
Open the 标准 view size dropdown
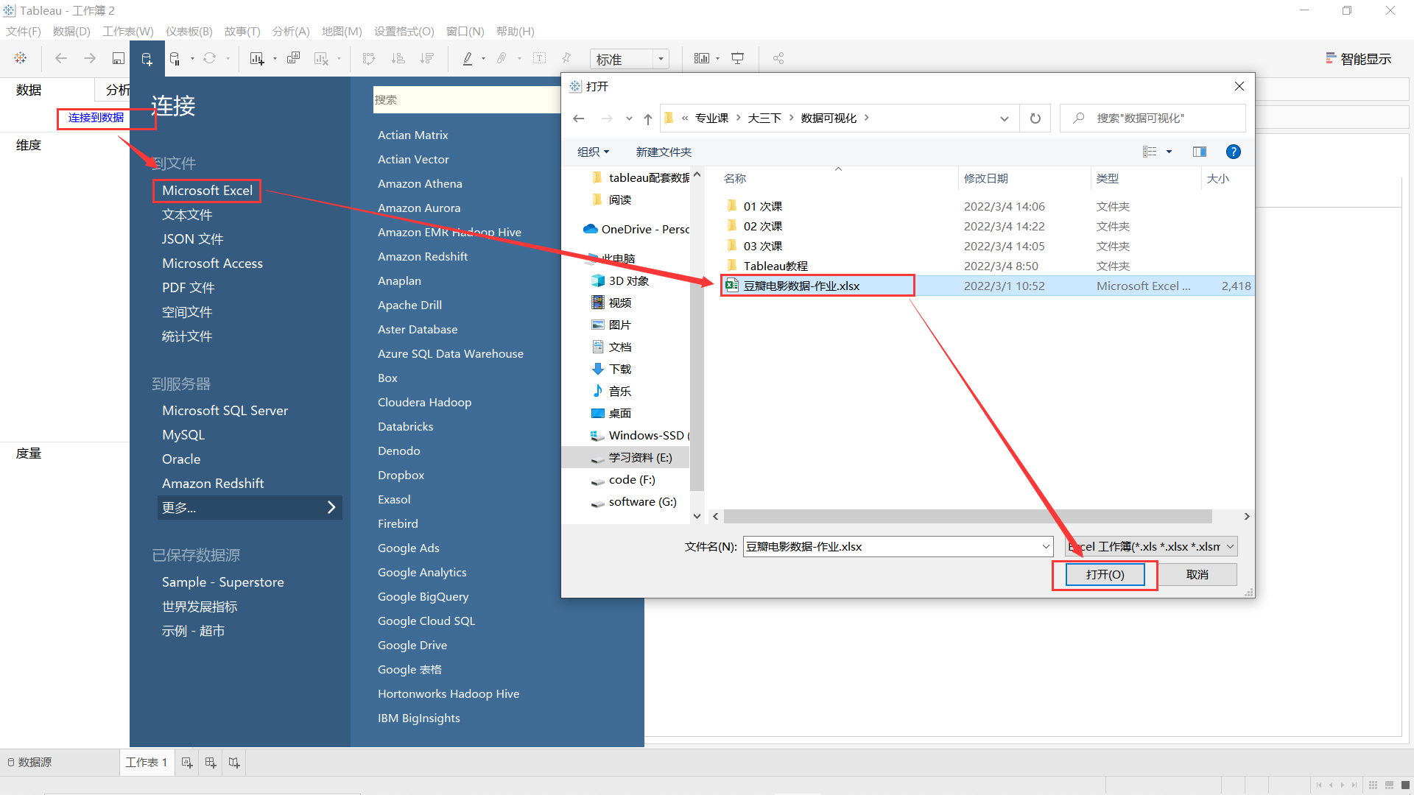(661, 59)
